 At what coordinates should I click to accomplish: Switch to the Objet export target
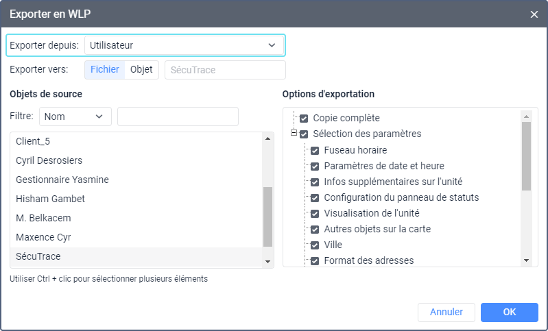(141, 69)
